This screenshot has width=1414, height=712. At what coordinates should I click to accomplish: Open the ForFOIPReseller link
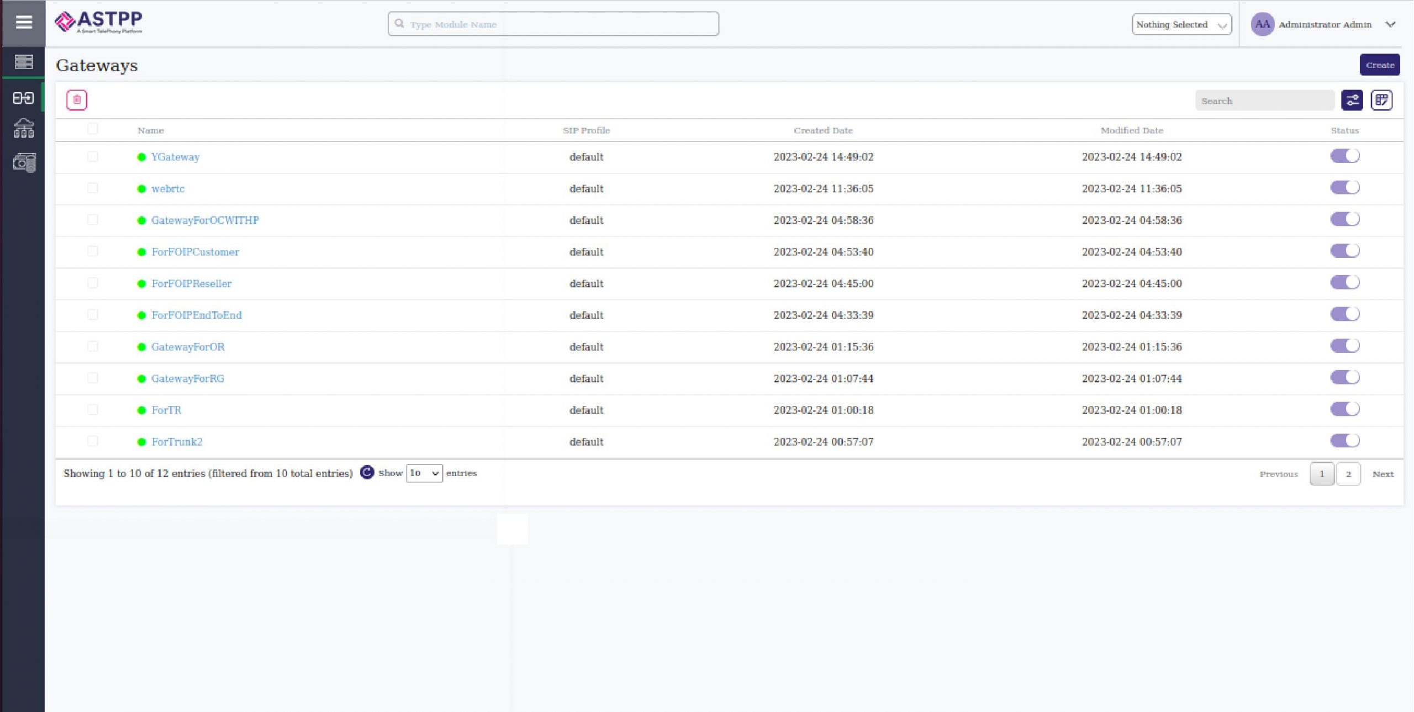[x=191, y=284]
